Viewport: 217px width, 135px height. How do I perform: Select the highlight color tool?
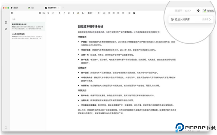click(78, 13)
